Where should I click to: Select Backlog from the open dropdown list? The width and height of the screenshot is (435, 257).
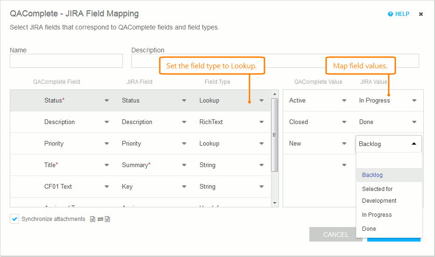click(x=372, y=175)
